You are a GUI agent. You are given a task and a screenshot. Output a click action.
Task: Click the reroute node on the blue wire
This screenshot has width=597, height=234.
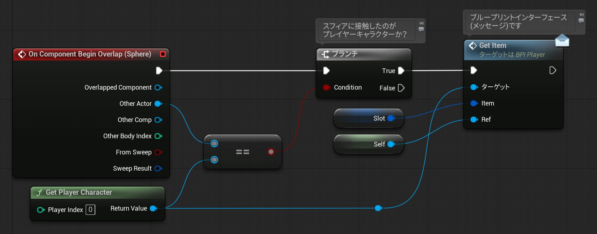(378, 208)
